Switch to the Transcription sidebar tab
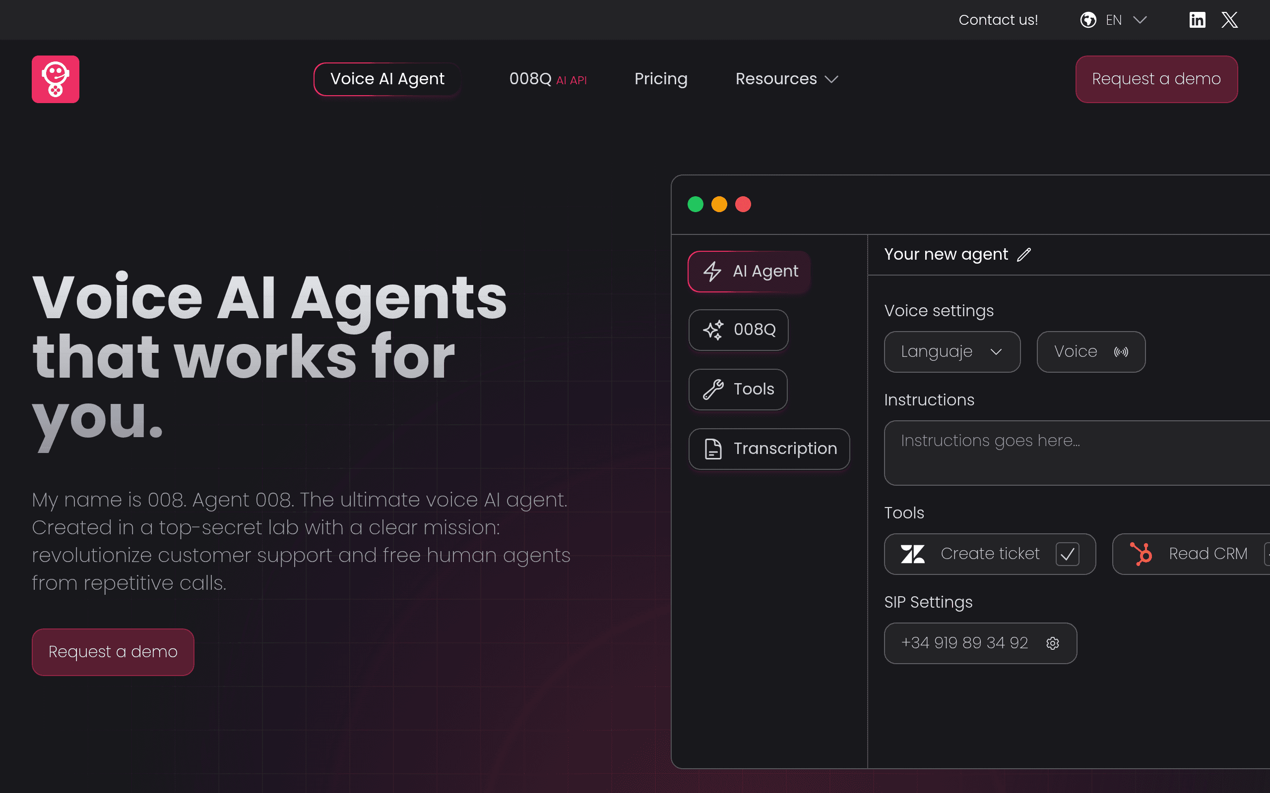Screen dimensions: 1270x793 tap(769, 449)
